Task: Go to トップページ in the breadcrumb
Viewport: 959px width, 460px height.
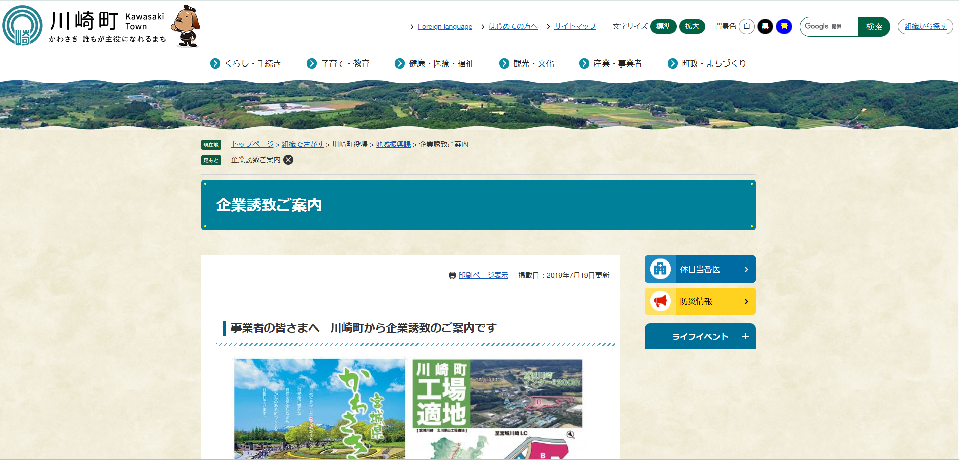Action: click(253, 144)
